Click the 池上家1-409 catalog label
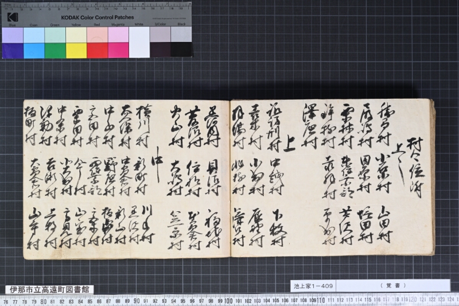This screenshot has width=459, height=306. (313, 286)
